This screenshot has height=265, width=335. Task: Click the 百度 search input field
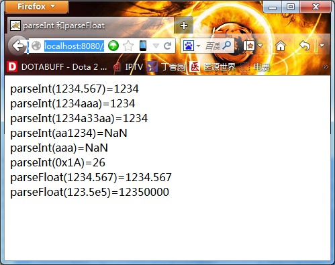[x=213, y=46]
